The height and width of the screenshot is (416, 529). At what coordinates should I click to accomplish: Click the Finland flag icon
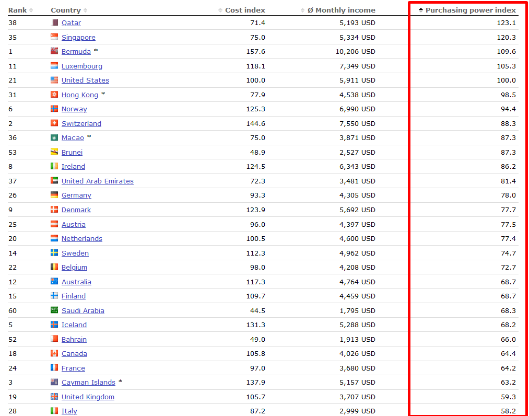pyautogui.click(x=54, y=295)
